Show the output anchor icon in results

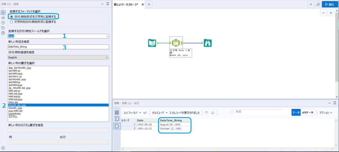pos(117,126)
